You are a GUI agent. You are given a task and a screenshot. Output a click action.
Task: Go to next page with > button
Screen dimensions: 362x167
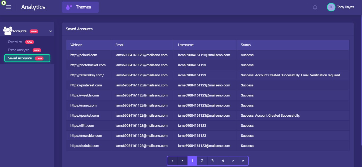[x=233, y=161]
